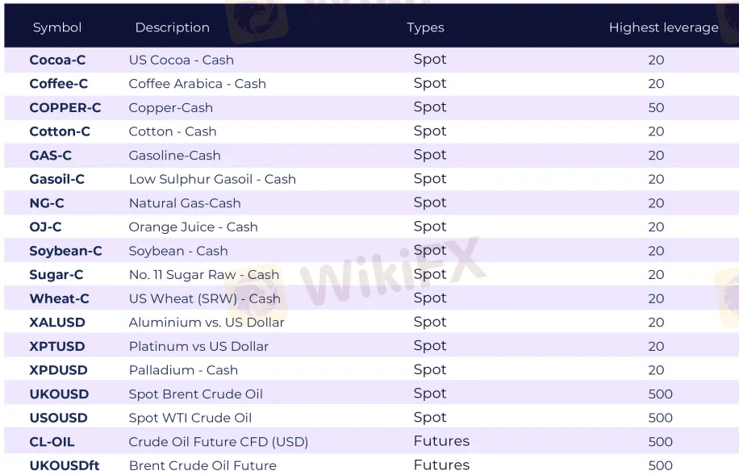The width and height of the screenshot is (739, 475).
Task: Select the Low Sulphur Gasoil - Cash description
Action: 212,179
